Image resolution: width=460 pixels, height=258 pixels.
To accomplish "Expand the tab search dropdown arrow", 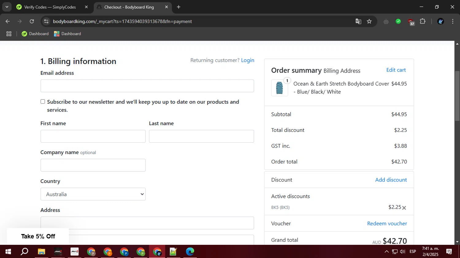I will (7, 7).
